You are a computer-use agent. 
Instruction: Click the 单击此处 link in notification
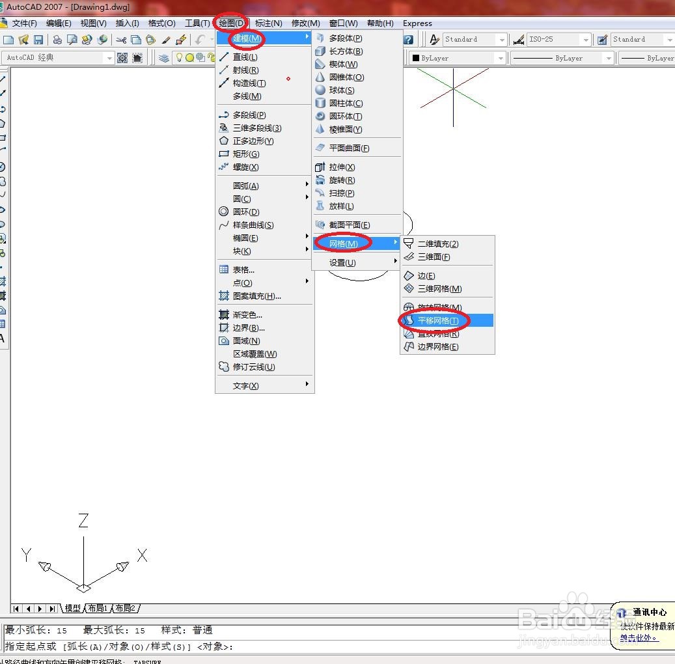coord(639,638)
